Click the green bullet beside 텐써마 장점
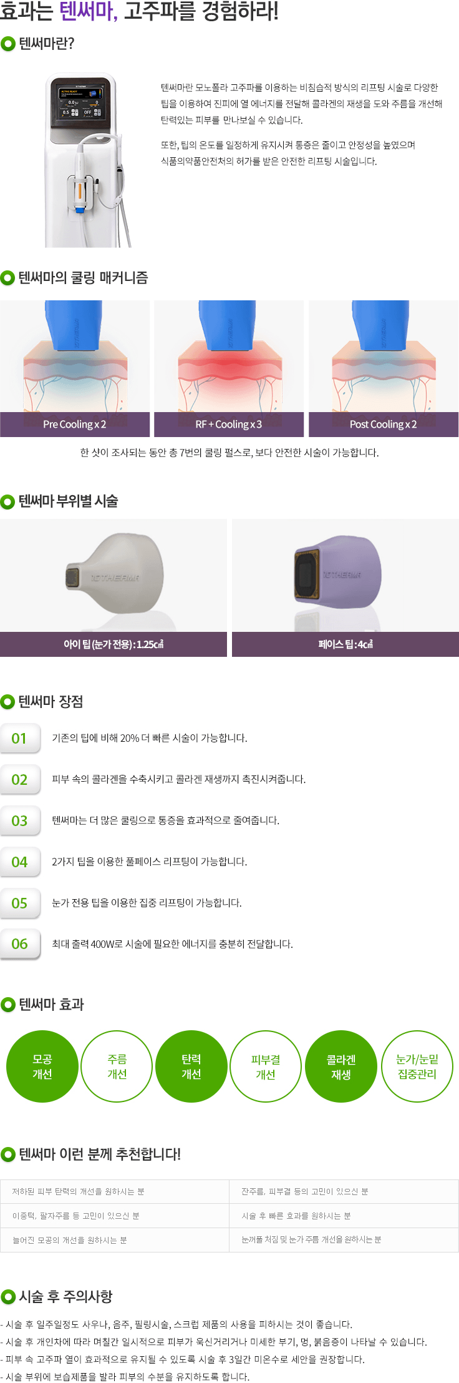The image size is (459, 1383). (x=7, y=702)
